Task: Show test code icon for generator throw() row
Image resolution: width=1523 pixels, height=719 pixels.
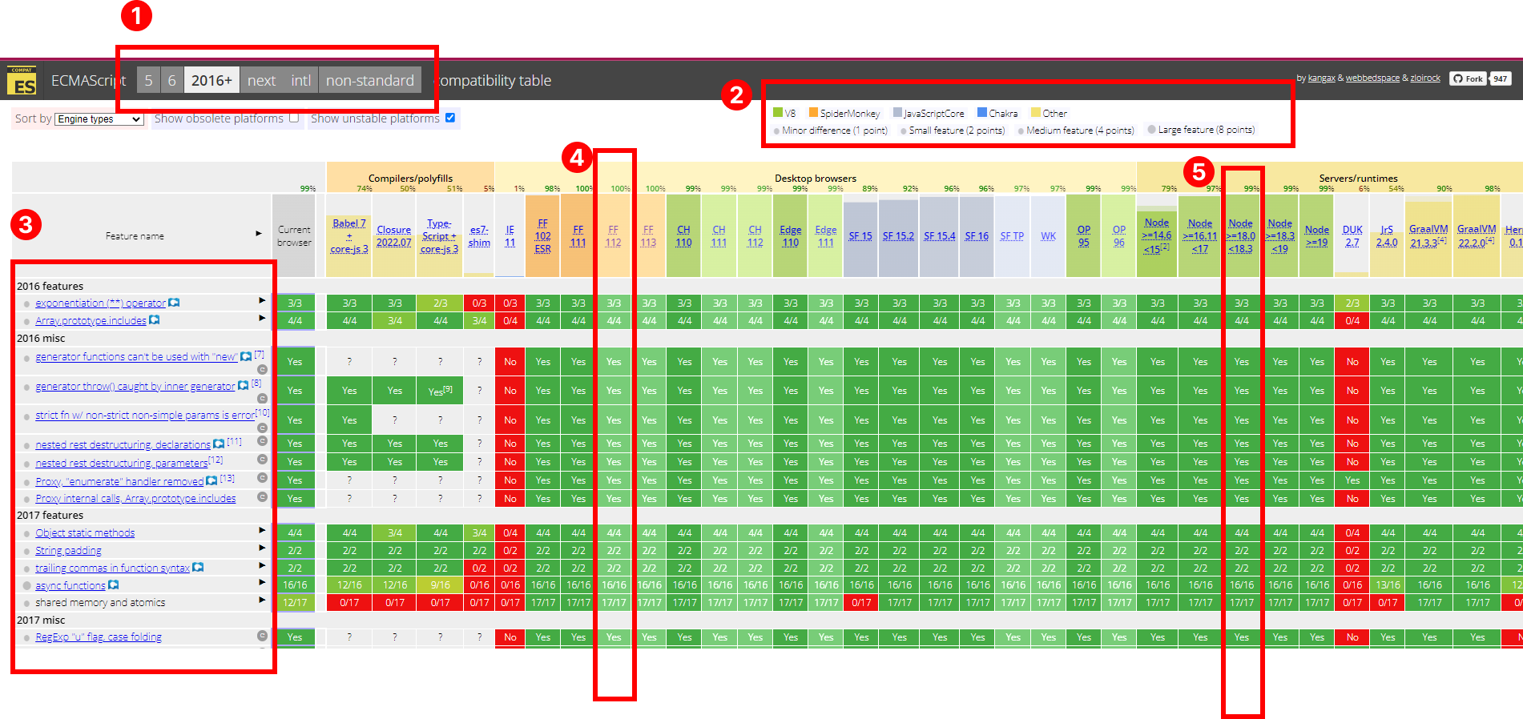Action: [x=262, y=398]
